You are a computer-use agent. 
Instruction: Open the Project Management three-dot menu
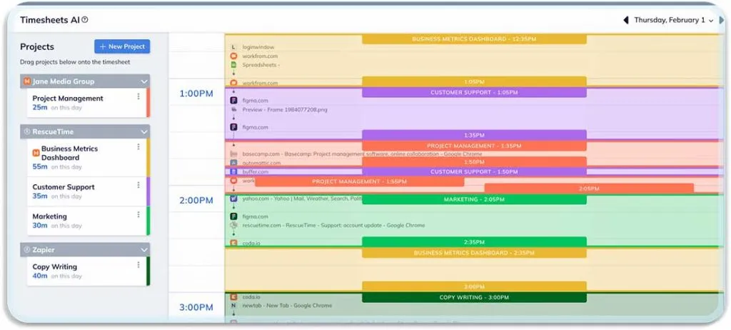tap(138, 96)
